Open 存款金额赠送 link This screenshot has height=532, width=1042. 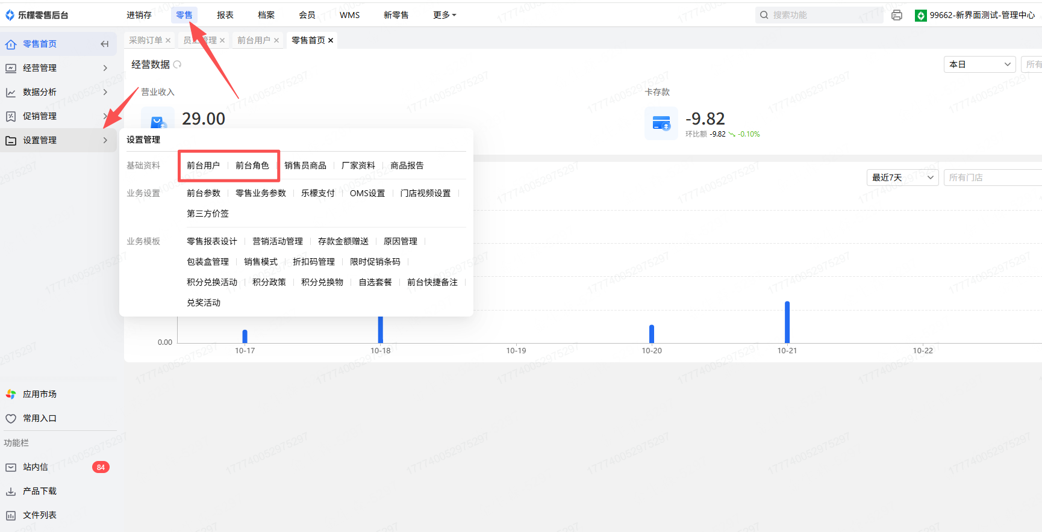click(343, 241)
